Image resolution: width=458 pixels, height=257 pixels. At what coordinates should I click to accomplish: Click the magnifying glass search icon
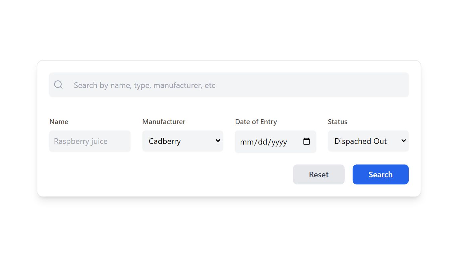(x=58, y=85)
